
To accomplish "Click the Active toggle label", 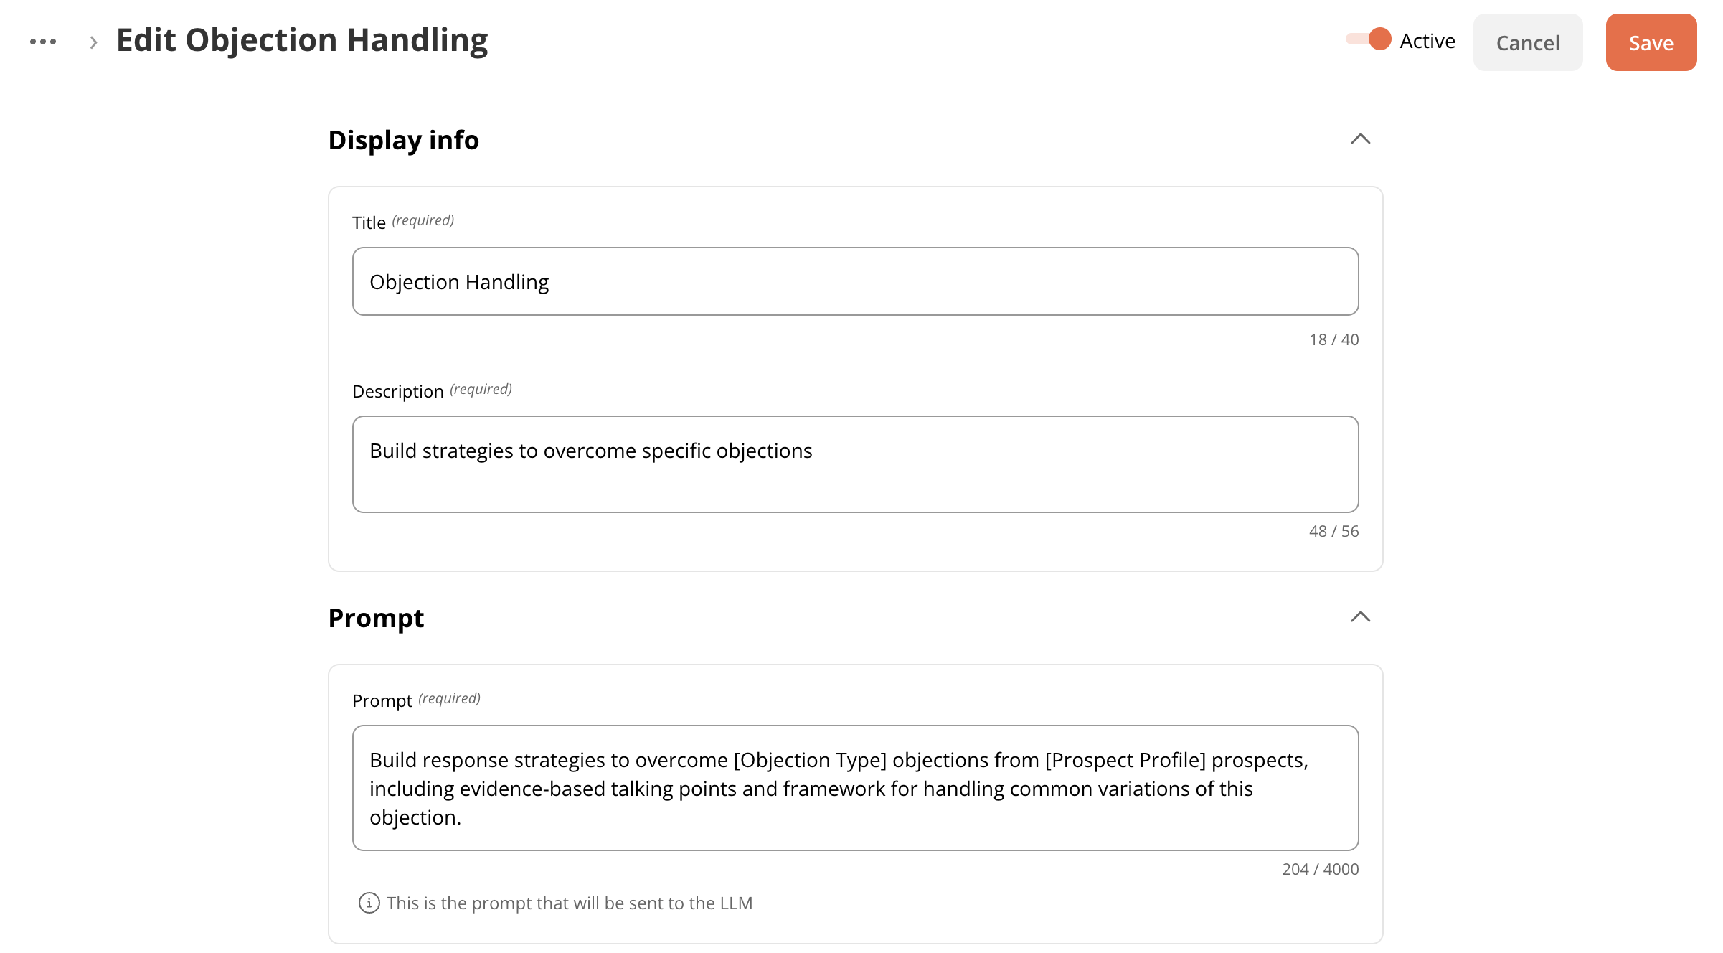I will 1427,41.
